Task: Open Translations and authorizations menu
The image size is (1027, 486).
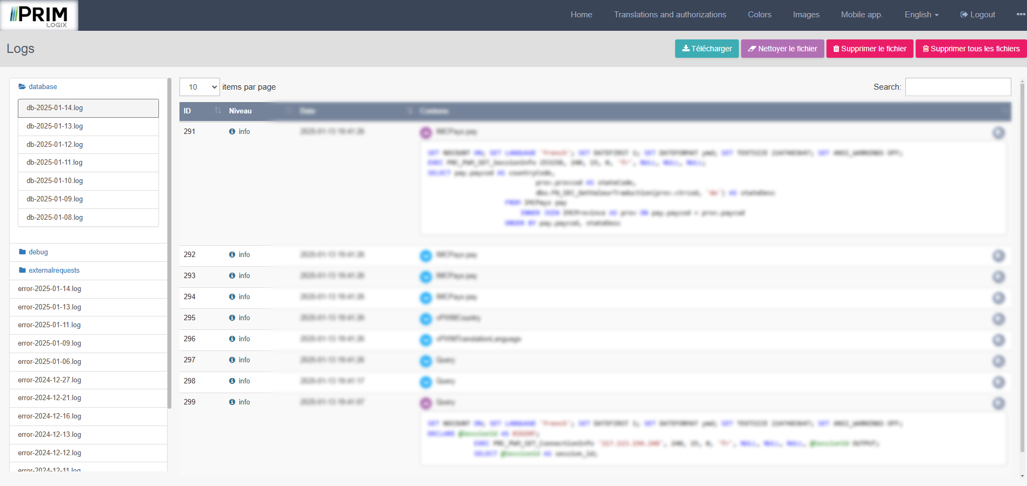Action: point(670,15)
